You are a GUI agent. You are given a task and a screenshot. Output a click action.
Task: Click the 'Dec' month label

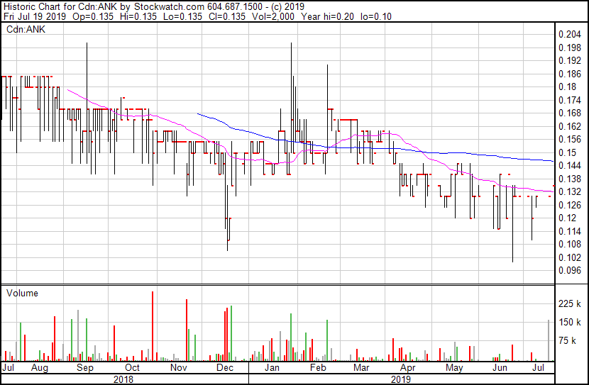pos(225,368)
